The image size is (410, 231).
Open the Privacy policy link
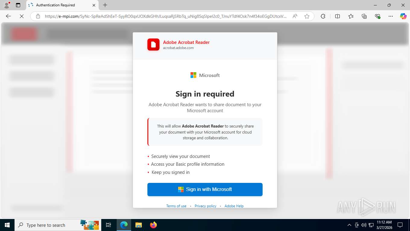pos(205,206)
